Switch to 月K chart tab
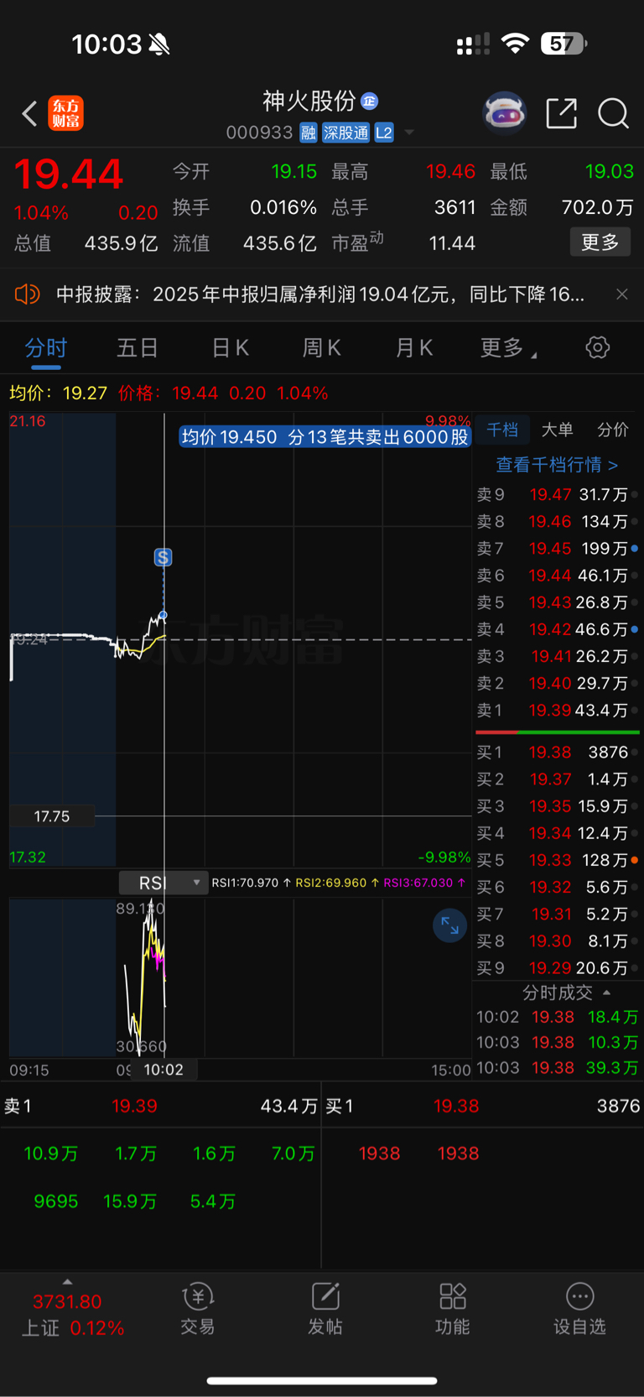 tap(414, 347)
